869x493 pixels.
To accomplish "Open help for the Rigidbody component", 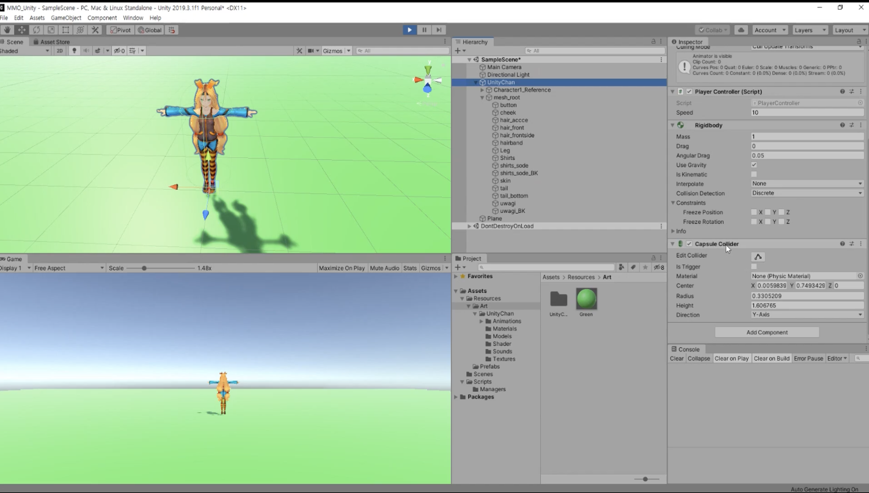I will point(842,125).
